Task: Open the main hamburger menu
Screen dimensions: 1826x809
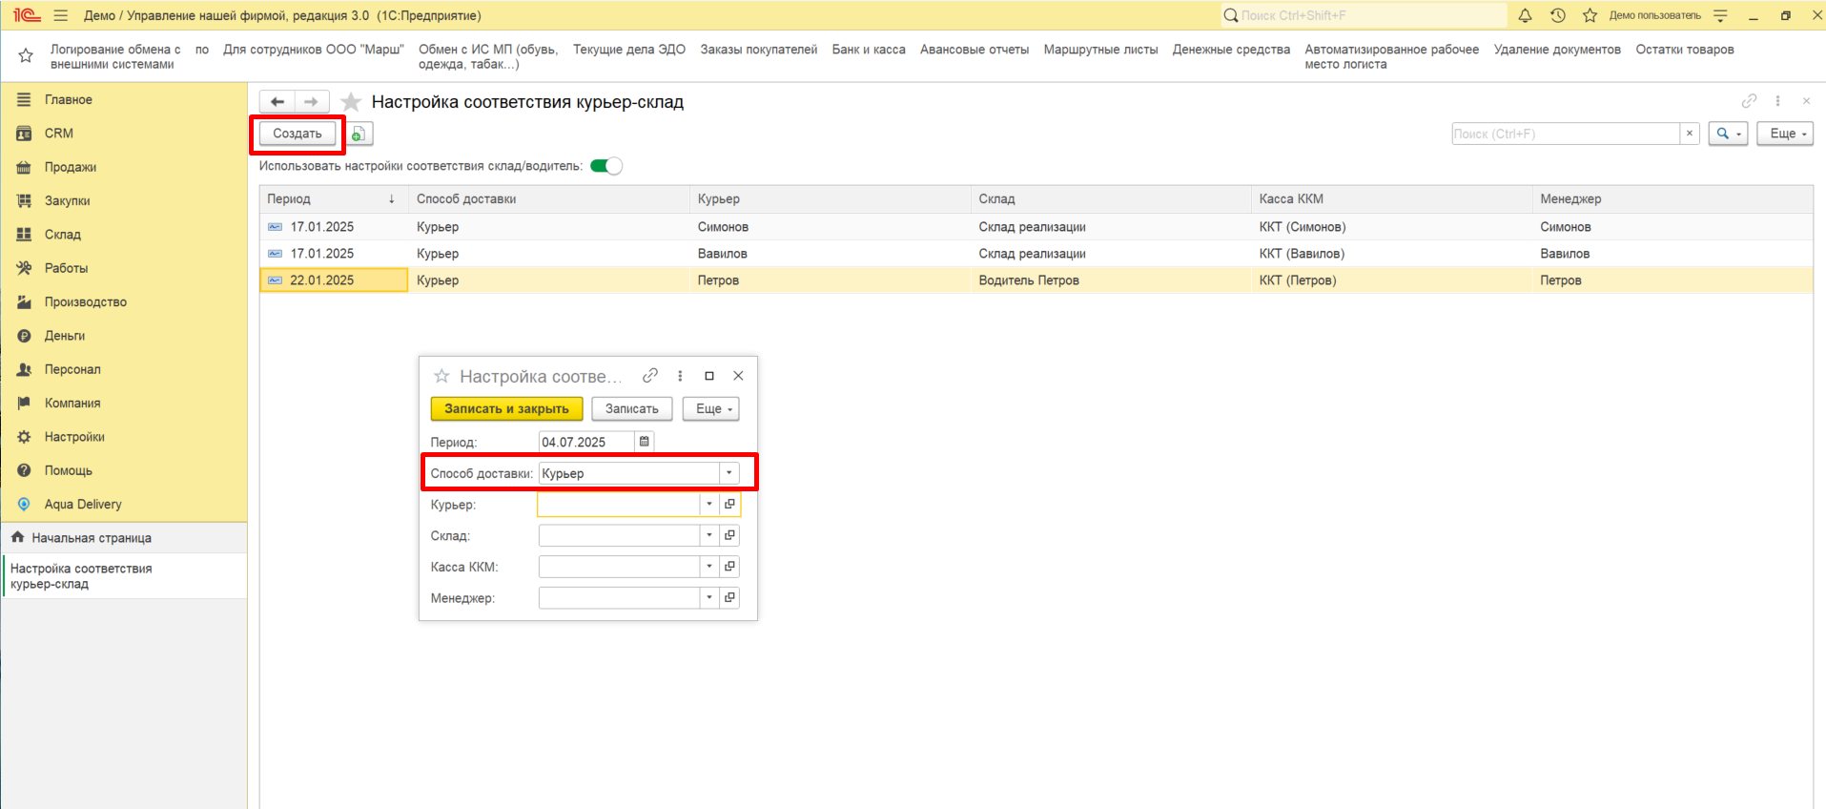Action: pyautogui.click(x=61, y=15)
